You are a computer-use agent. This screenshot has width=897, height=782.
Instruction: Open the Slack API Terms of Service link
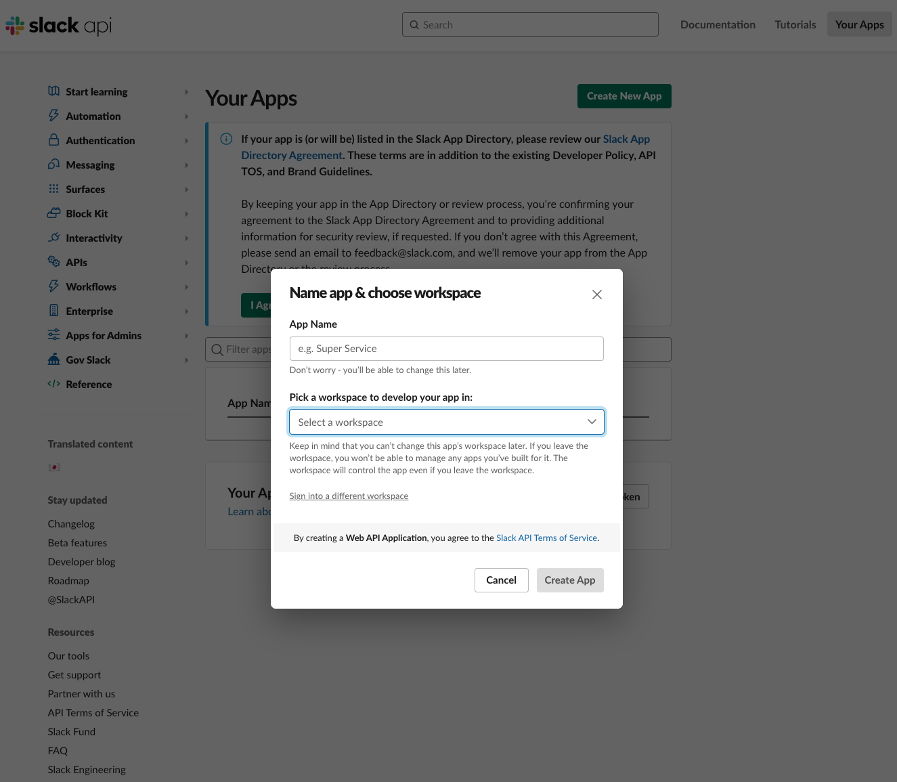click(x=547, y=538)
